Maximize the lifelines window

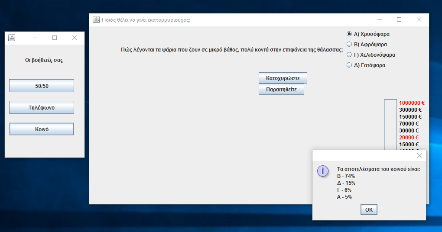[55, 38]
